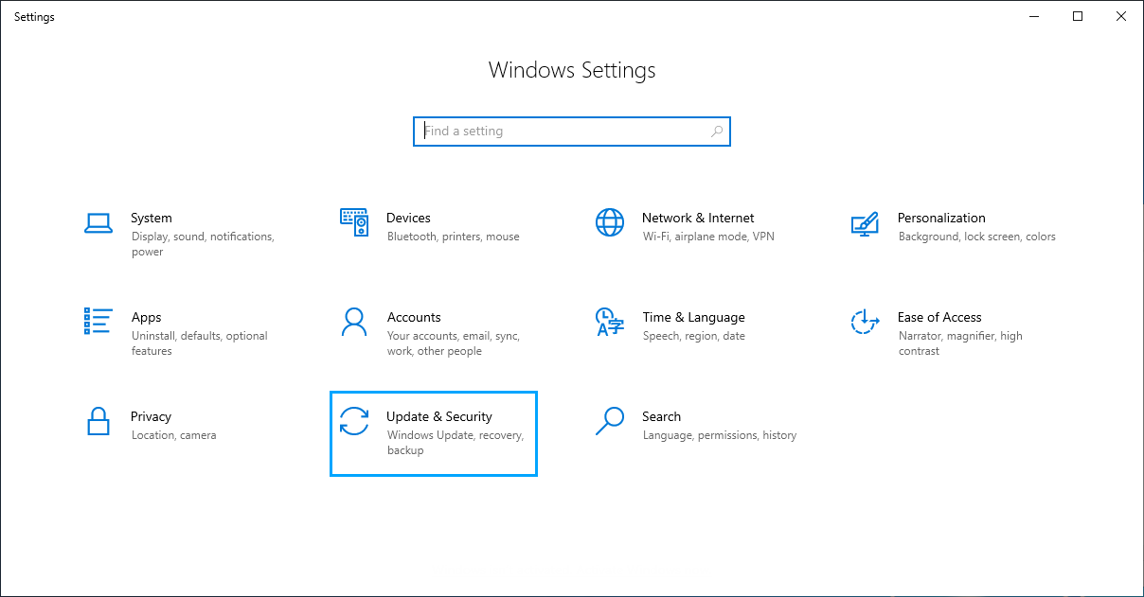1144x597 pixels.
Task: Select 'Uninstall, defaults, optional features' text
Action: click(200, 343)
